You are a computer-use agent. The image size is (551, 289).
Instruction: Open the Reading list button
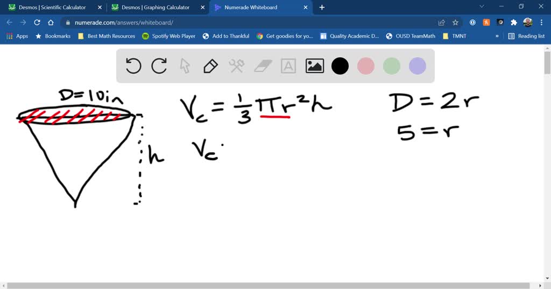(x=526, y=36)
